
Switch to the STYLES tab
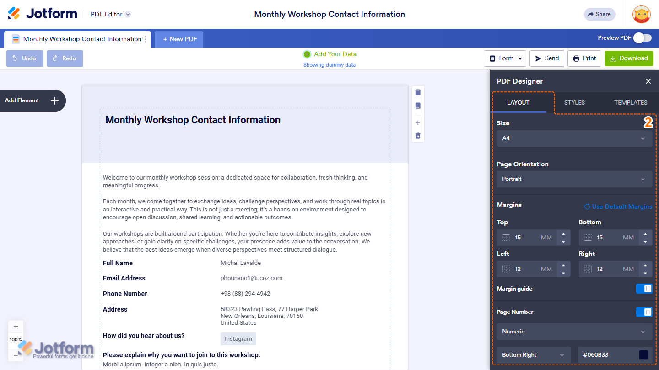click(574, 103)
